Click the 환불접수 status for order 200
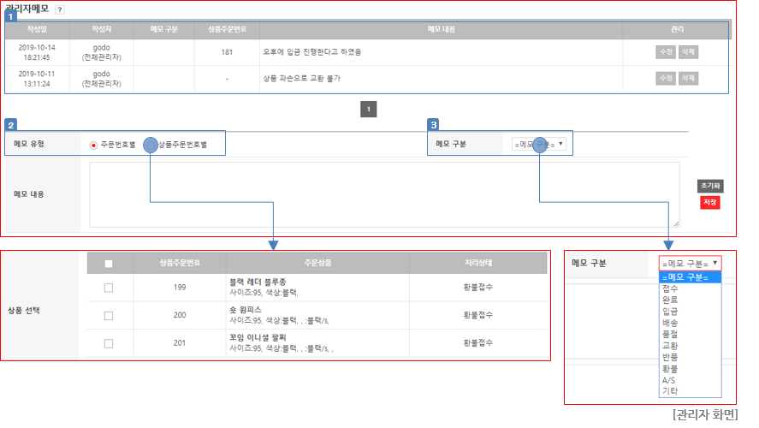 click(x=477, y=315)
